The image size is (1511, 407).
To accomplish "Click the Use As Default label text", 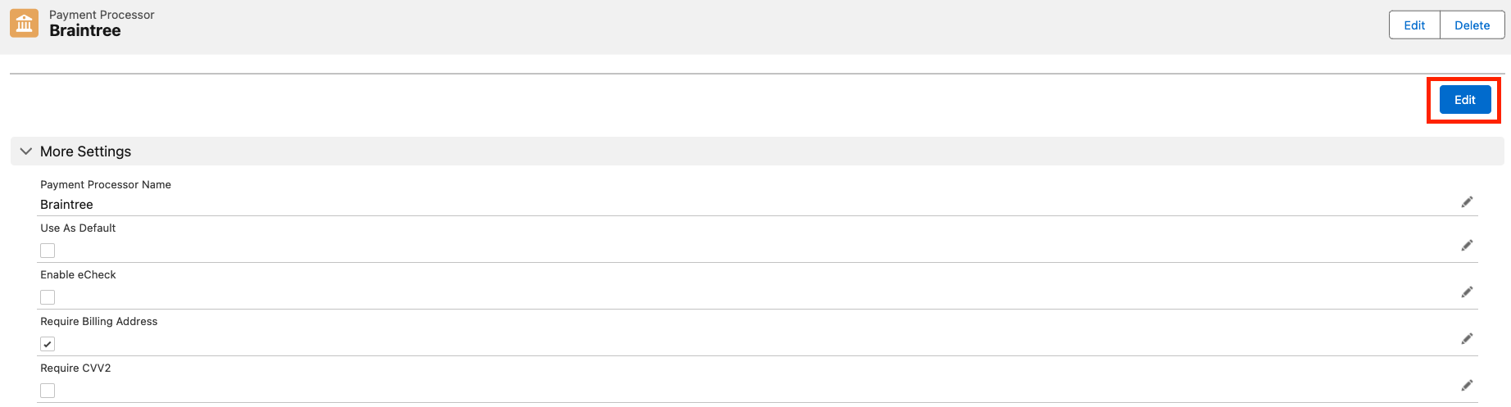I will [78, 228].
